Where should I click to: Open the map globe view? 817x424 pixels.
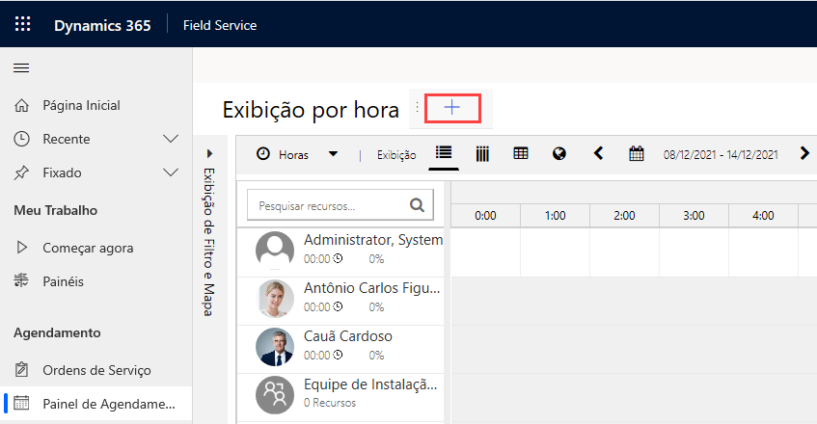tap(559, 153)
